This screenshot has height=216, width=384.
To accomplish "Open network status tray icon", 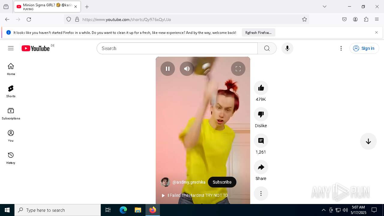I will pyautogui.click(x=338, y=210).
